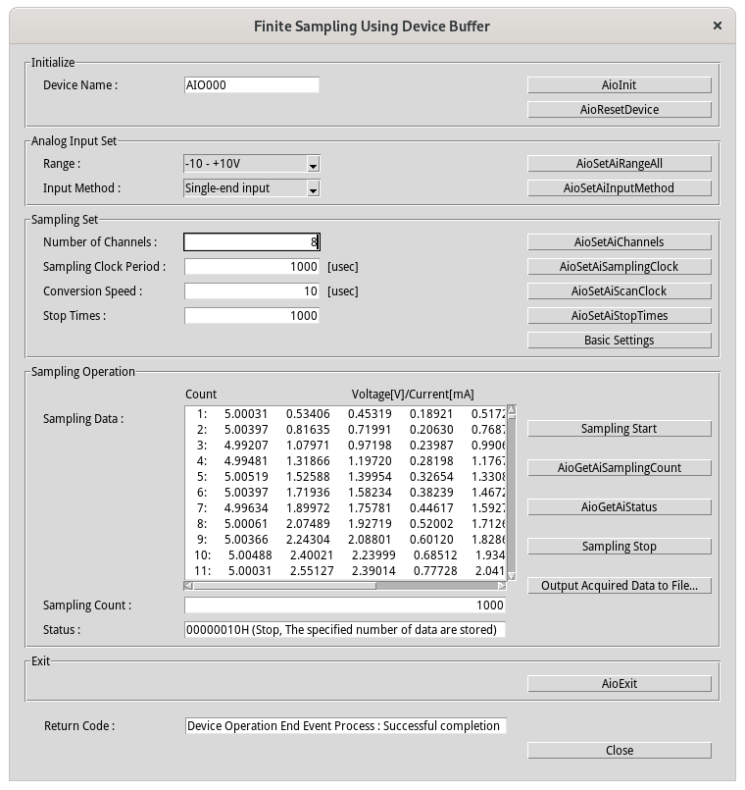Viewport: 745px width, 790px height.
Task: Start acquisition with Sampling Start
Action: click(619, 429)
